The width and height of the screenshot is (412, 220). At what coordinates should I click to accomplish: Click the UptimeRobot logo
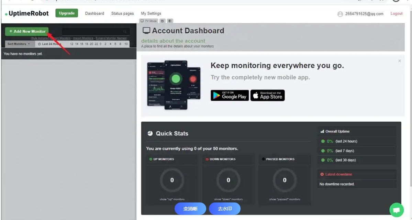coord(27,13)
